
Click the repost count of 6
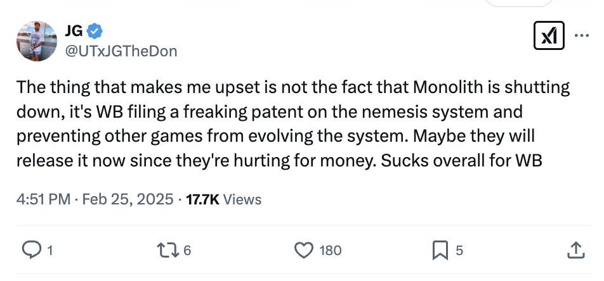point(187,251)
